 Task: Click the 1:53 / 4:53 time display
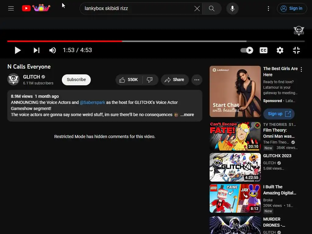coord(77,50)
